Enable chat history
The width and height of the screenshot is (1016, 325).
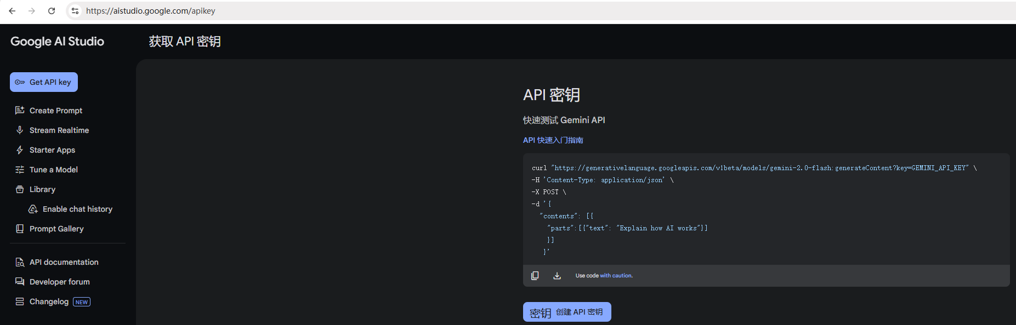[x=77, y=209]
